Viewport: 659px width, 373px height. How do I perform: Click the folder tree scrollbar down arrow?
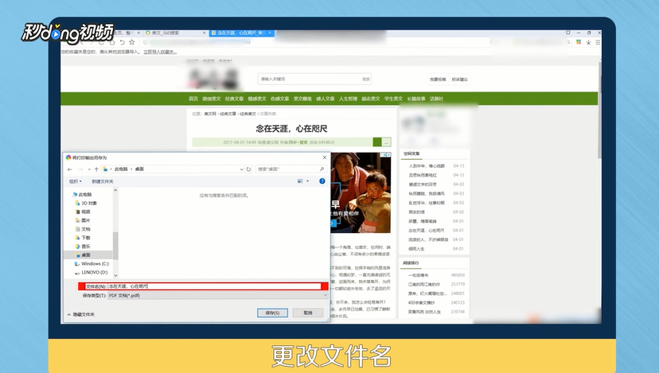coord(115,275)
